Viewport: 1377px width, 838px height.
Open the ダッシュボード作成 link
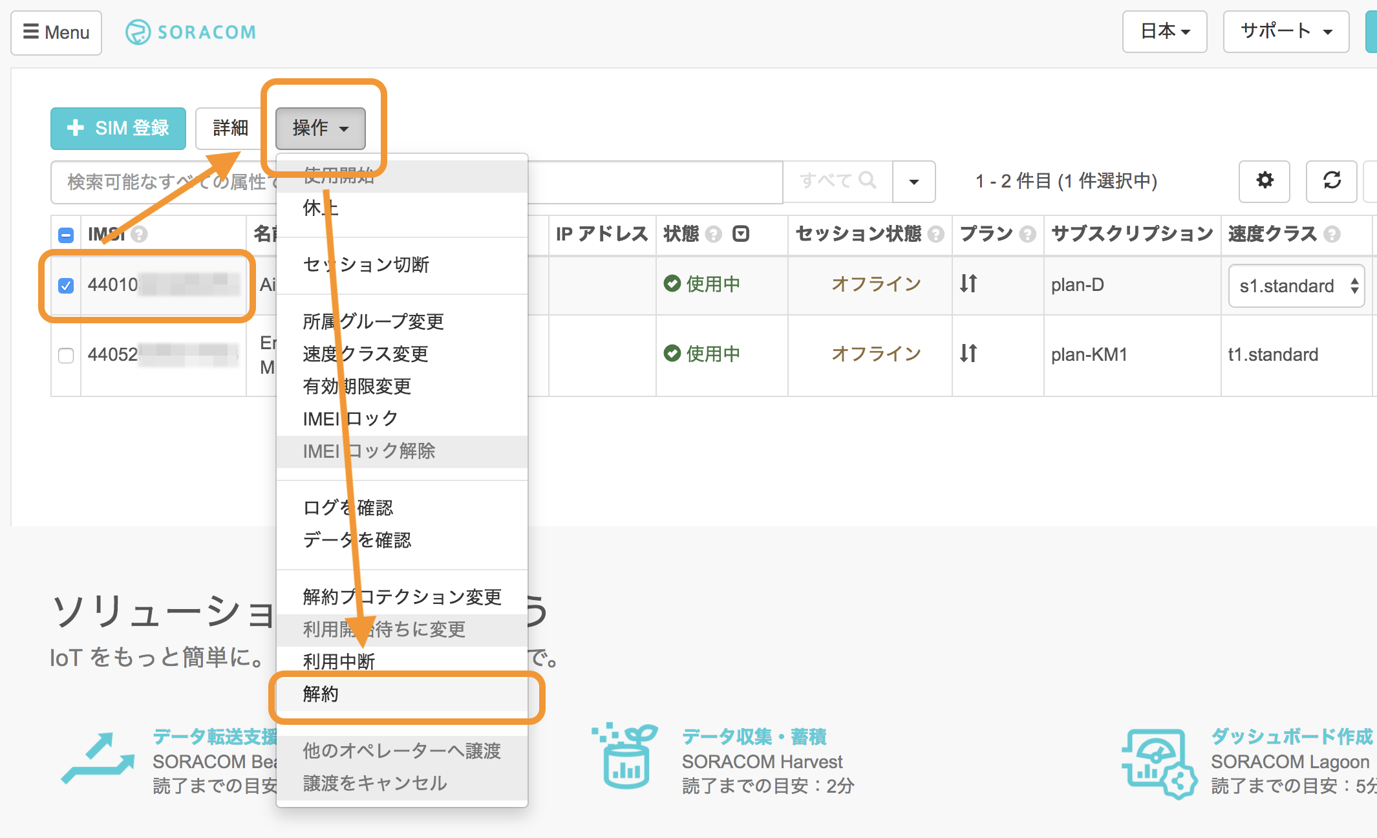coord(1292,736)
